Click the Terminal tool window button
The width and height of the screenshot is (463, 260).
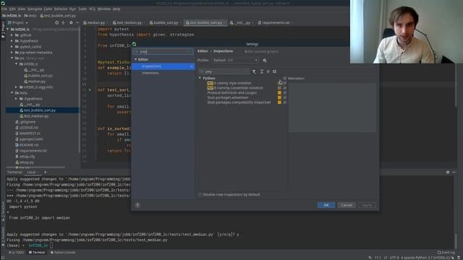pyautogui.click(x=37, y=253)
